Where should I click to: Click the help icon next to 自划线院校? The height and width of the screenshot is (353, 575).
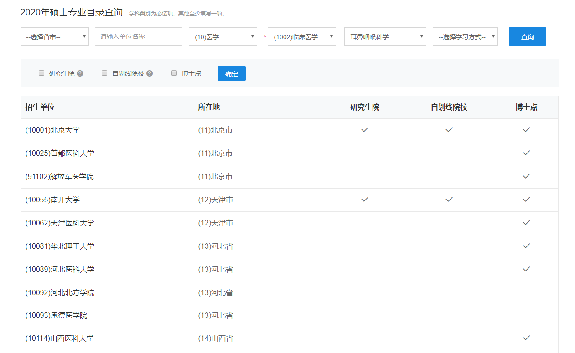pos(150,73)
